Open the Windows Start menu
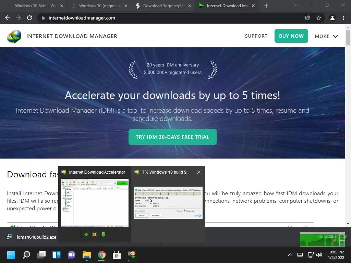The image size is (351, 263). [11, 255]
